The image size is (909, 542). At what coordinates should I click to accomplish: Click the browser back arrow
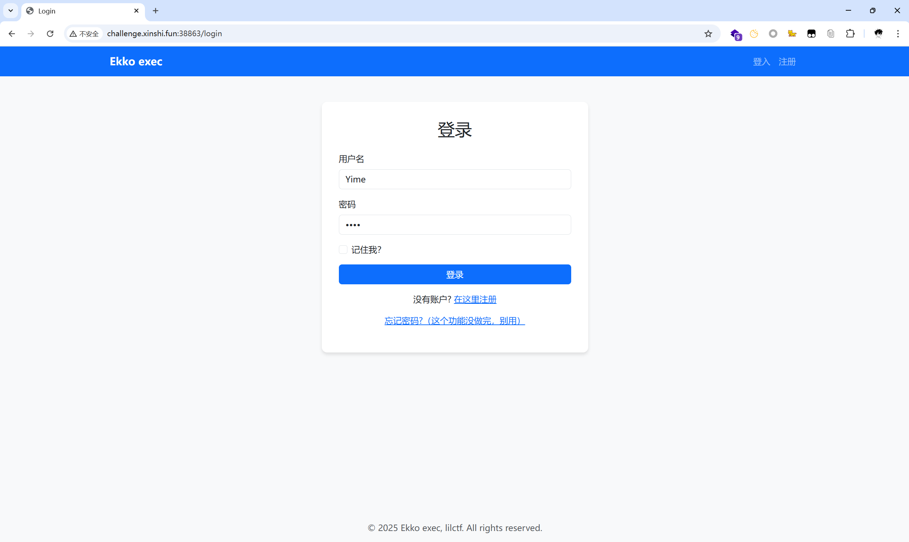click(x=12, y=34)
